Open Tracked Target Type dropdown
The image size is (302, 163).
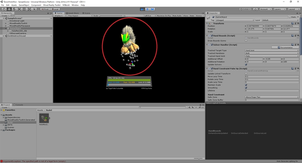pyautogui.click(x=272, y=50)
